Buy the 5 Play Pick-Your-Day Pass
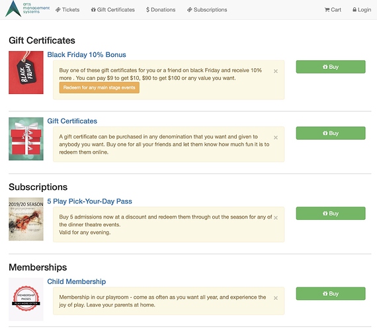This screenshot has width=377, height=331. tap(331, 213)
